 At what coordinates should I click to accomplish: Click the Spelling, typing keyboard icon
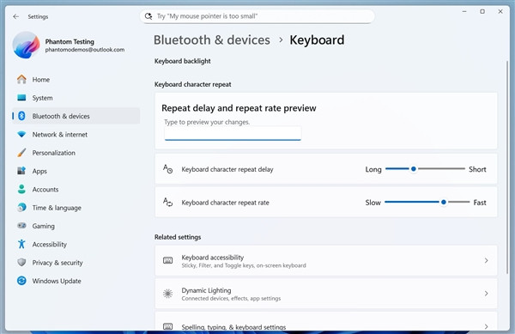(168, 326)
